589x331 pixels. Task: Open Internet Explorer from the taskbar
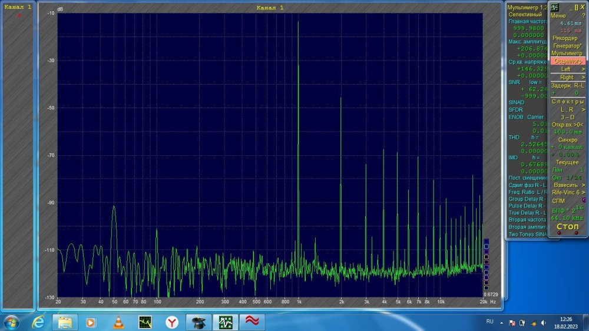pos(39,322)
